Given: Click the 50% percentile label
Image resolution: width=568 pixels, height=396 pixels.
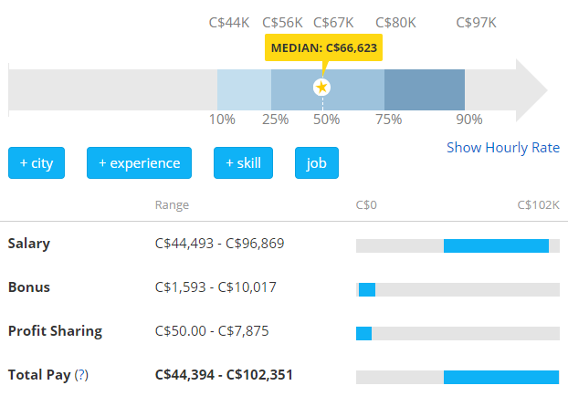Looking at the screenshot, I should 327,120.
